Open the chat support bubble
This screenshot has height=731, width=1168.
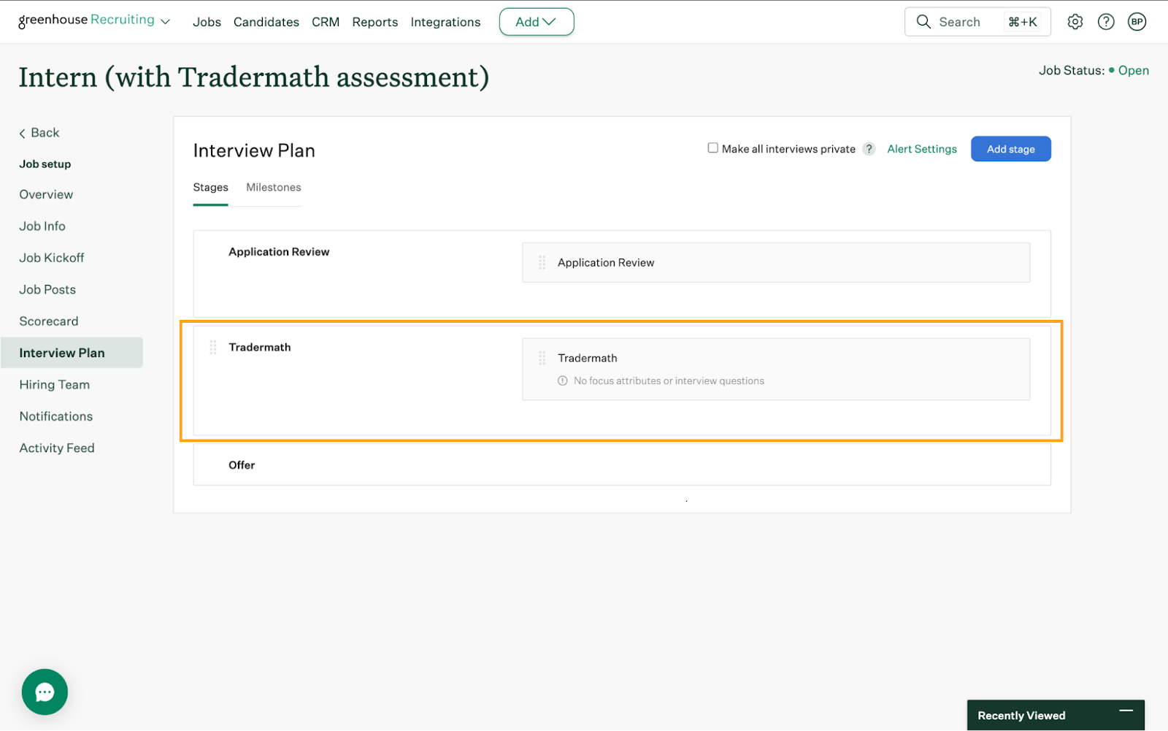[x=45, y=692]
